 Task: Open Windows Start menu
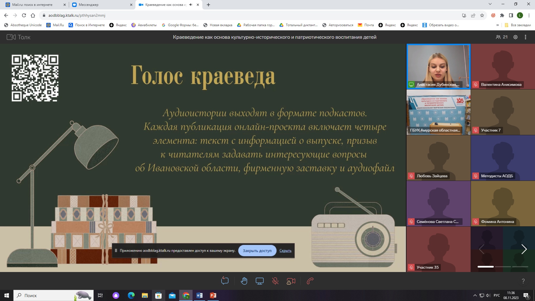coord(7,295)
